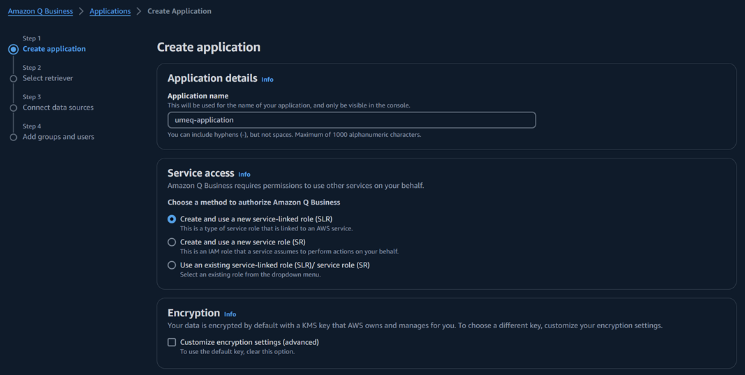Choose Use an existing service-linked role option
Viewport: 745px width, 375px height.
click(x=172, y=265)
